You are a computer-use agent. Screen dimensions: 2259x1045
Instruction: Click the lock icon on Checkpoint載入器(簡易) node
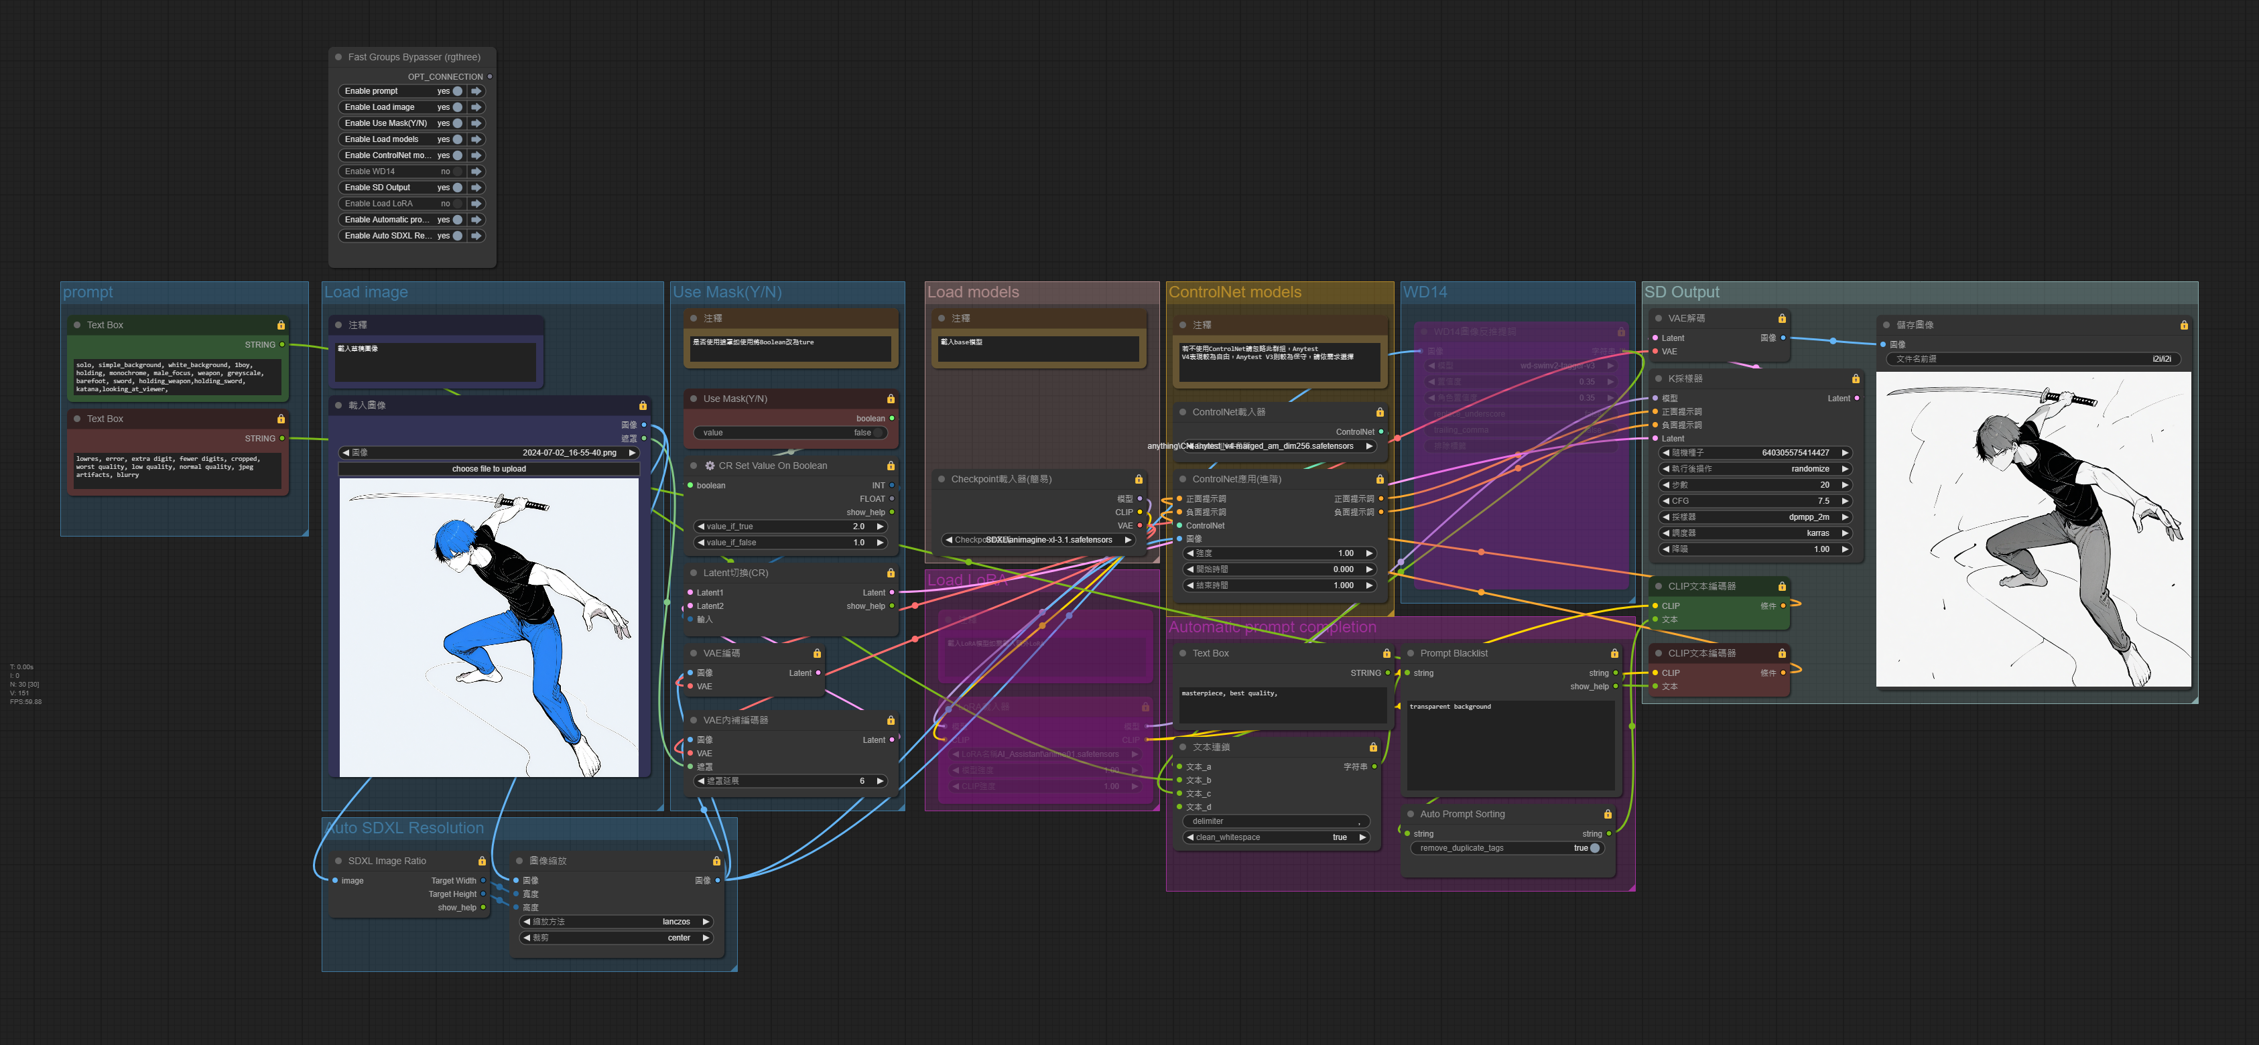1139,480
